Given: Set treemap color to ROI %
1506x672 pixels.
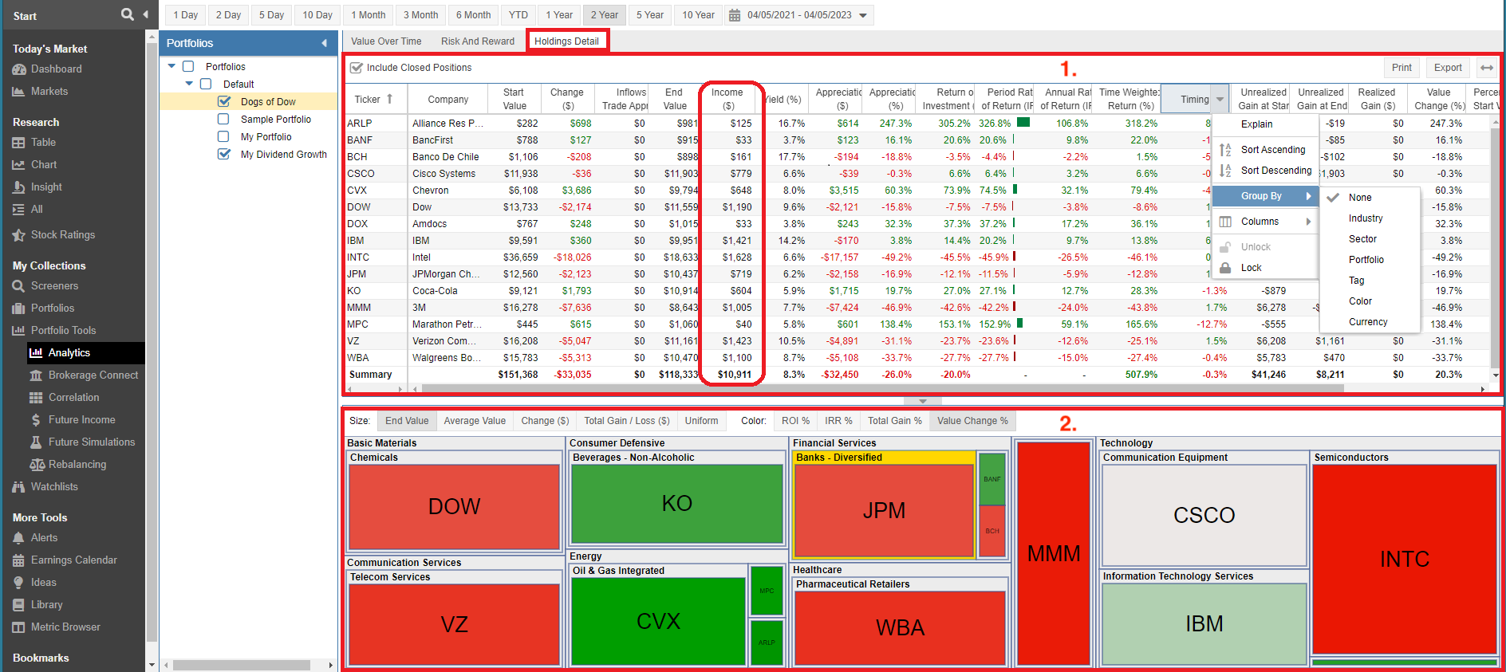Looking at the screenshot, I should [795, 421].
